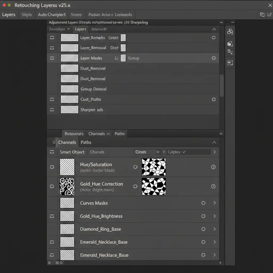Click the Smart Object label

click(72, 152)
